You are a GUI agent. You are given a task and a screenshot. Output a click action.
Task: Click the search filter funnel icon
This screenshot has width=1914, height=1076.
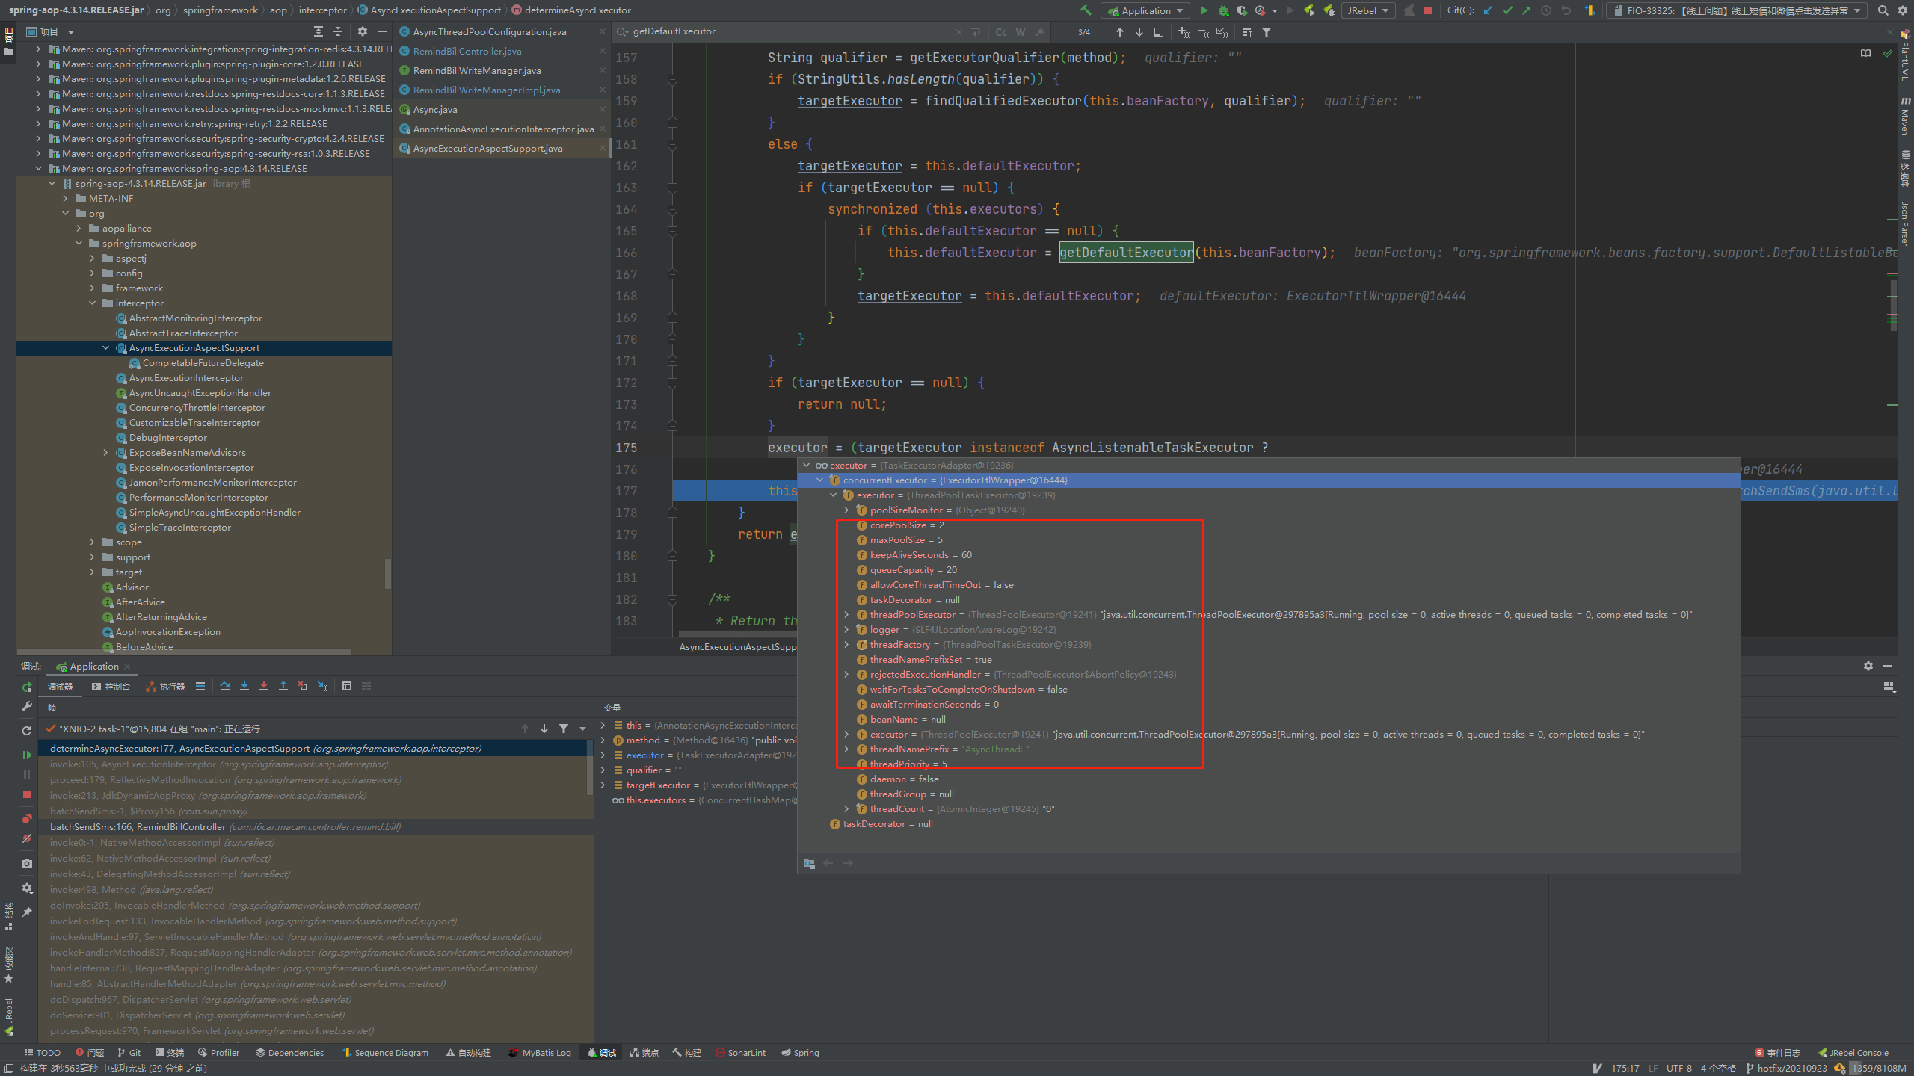tap(1267, 32)
